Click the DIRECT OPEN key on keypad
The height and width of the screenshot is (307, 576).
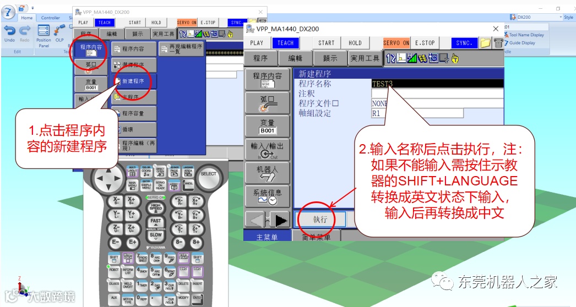click(x=160, y=172)
